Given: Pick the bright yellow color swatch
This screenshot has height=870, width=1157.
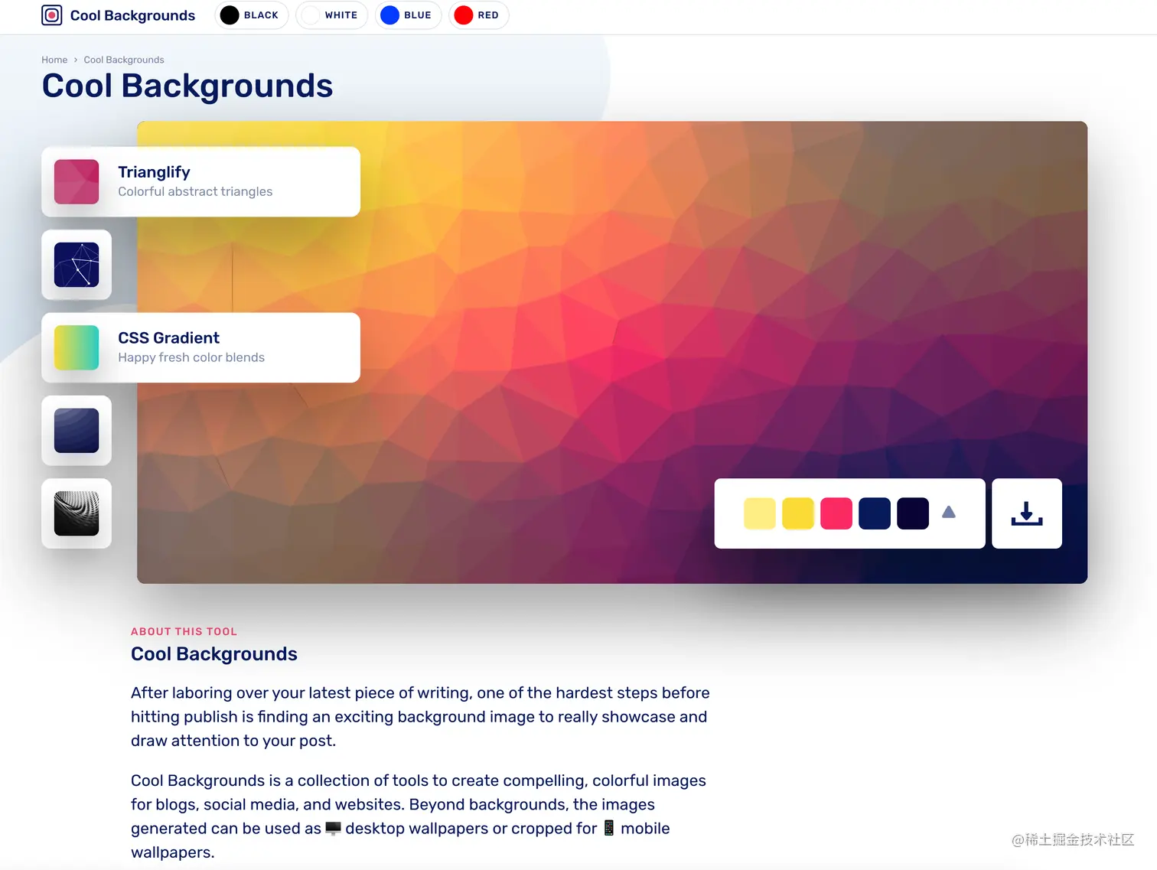Looking at the screenshot, I should tap(798, 513).
